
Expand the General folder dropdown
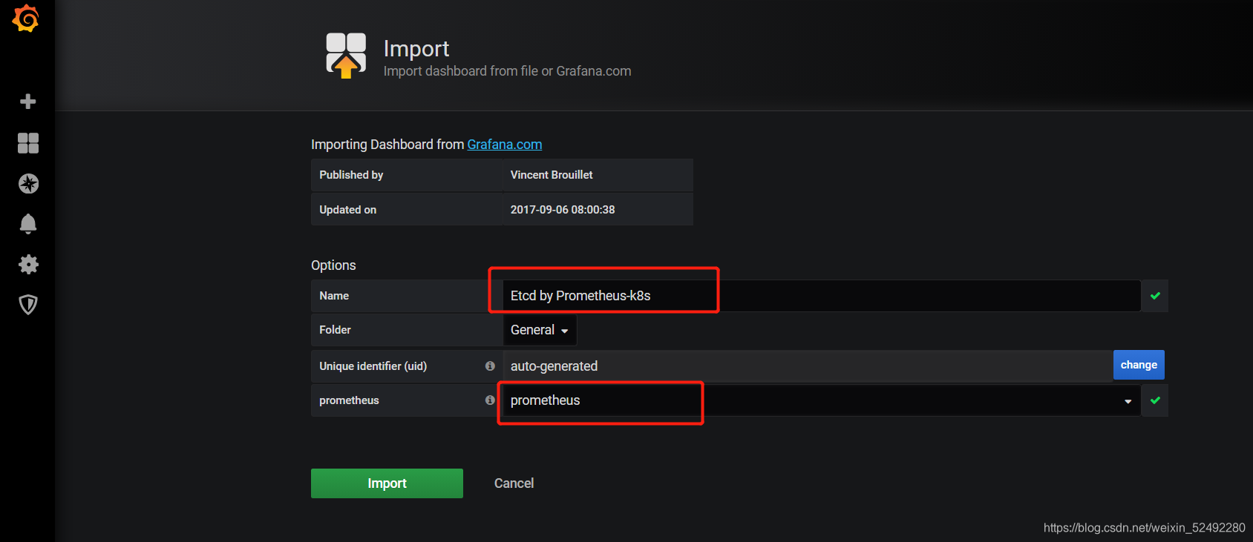click(540, 330)
